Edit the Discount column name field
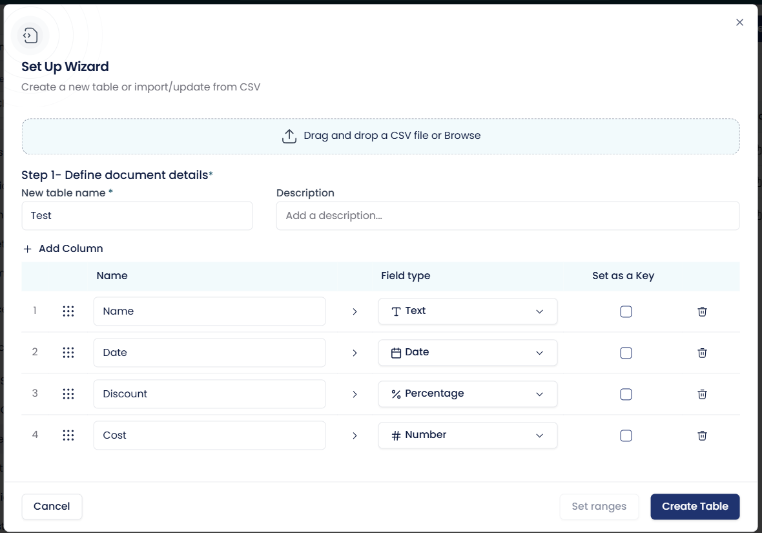Viewport: 762px width, 533px height. click(x=209, y=394)
